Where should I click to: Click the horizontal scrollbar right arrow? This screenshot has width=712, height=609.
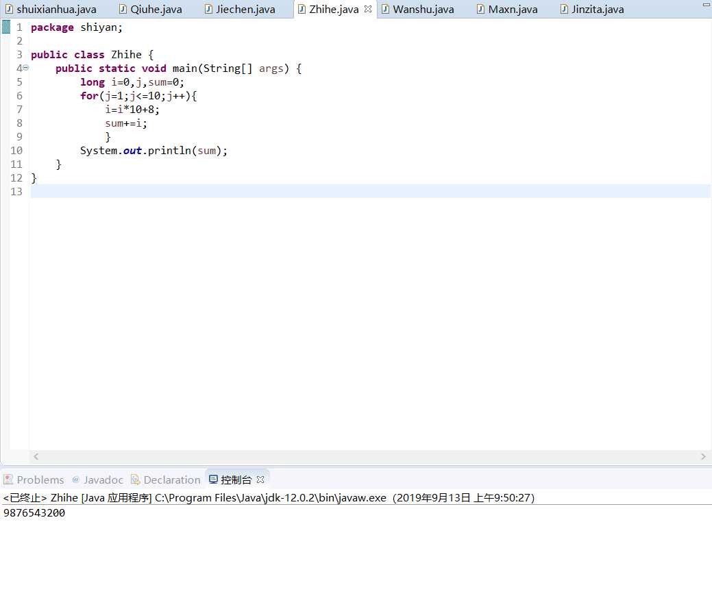pyautogui.click(x=703, y=456)
